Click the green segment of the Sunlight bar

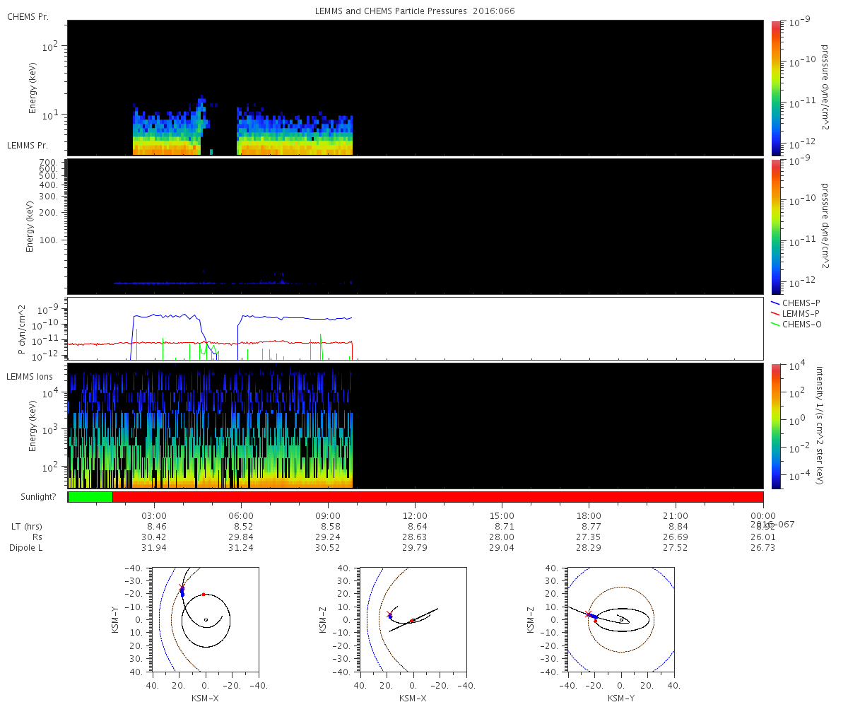(x=90, y=497)
